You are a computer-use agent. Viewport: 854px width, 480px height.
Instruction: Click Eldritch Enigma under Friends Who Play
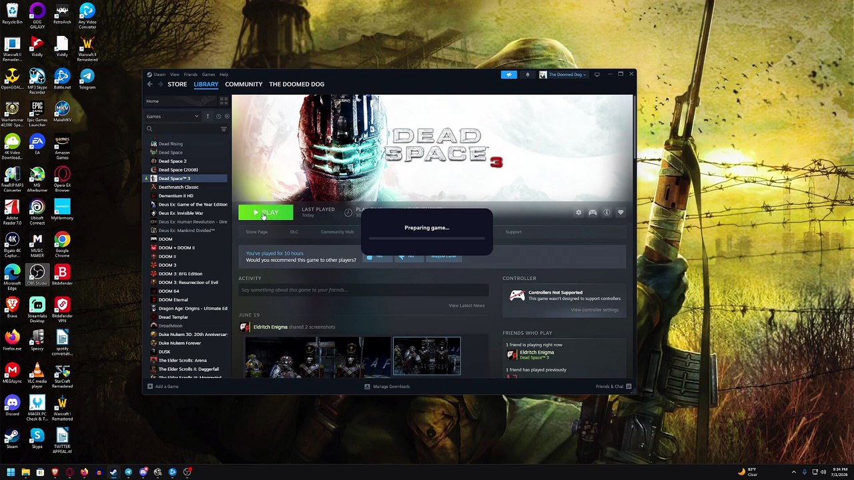click(x=536, y=352)
